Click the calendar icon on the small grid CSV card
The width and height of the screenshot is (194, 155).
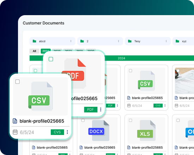129,106
